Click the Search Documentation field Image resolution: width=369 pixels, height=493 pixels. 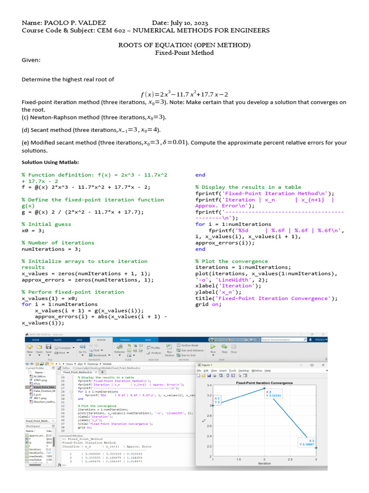[282, 339]
